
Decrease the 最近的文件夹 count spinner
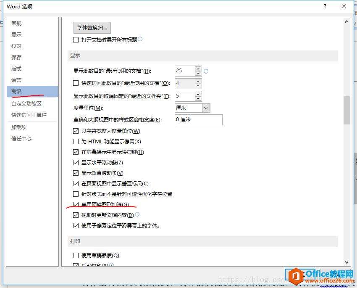[x=198, y=98]
